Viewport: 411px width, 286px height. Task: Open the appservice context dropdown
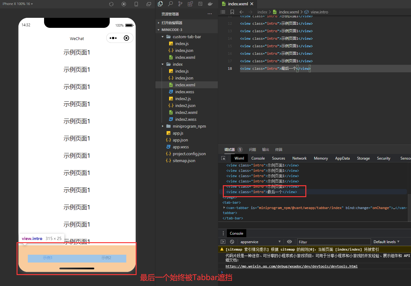tap(261, 241)
